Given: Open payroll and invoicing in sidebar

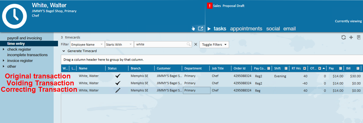Looking at the screenshot, I should tap(25, 38).
